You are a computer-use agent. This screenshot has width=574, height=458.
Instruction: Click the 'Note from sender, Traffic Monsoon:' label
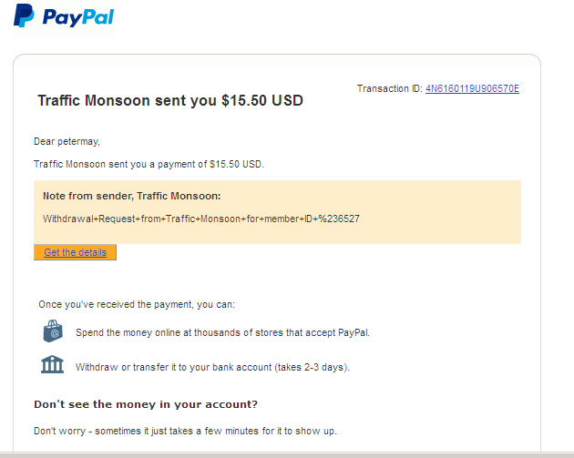coord(132,196)
